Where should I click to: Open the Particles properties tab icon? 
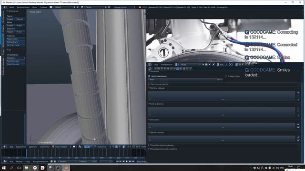[187, 68]
